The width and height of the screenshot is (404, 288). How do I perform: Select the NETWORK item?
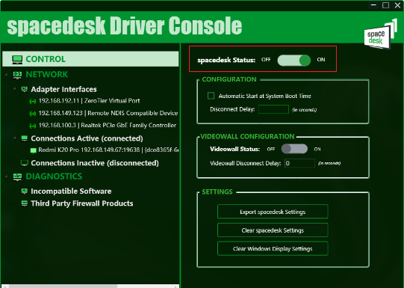click(46, 75)
